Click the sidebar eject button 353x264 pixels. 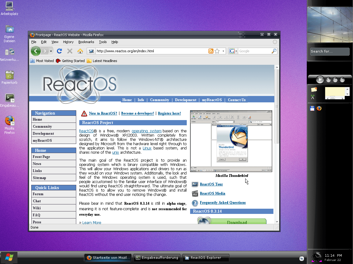pos(329,80)
